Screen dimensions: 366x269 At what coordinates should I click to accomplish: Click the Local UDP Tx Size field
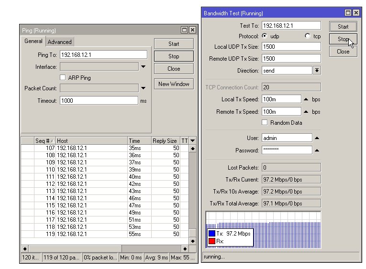(291, 47)
